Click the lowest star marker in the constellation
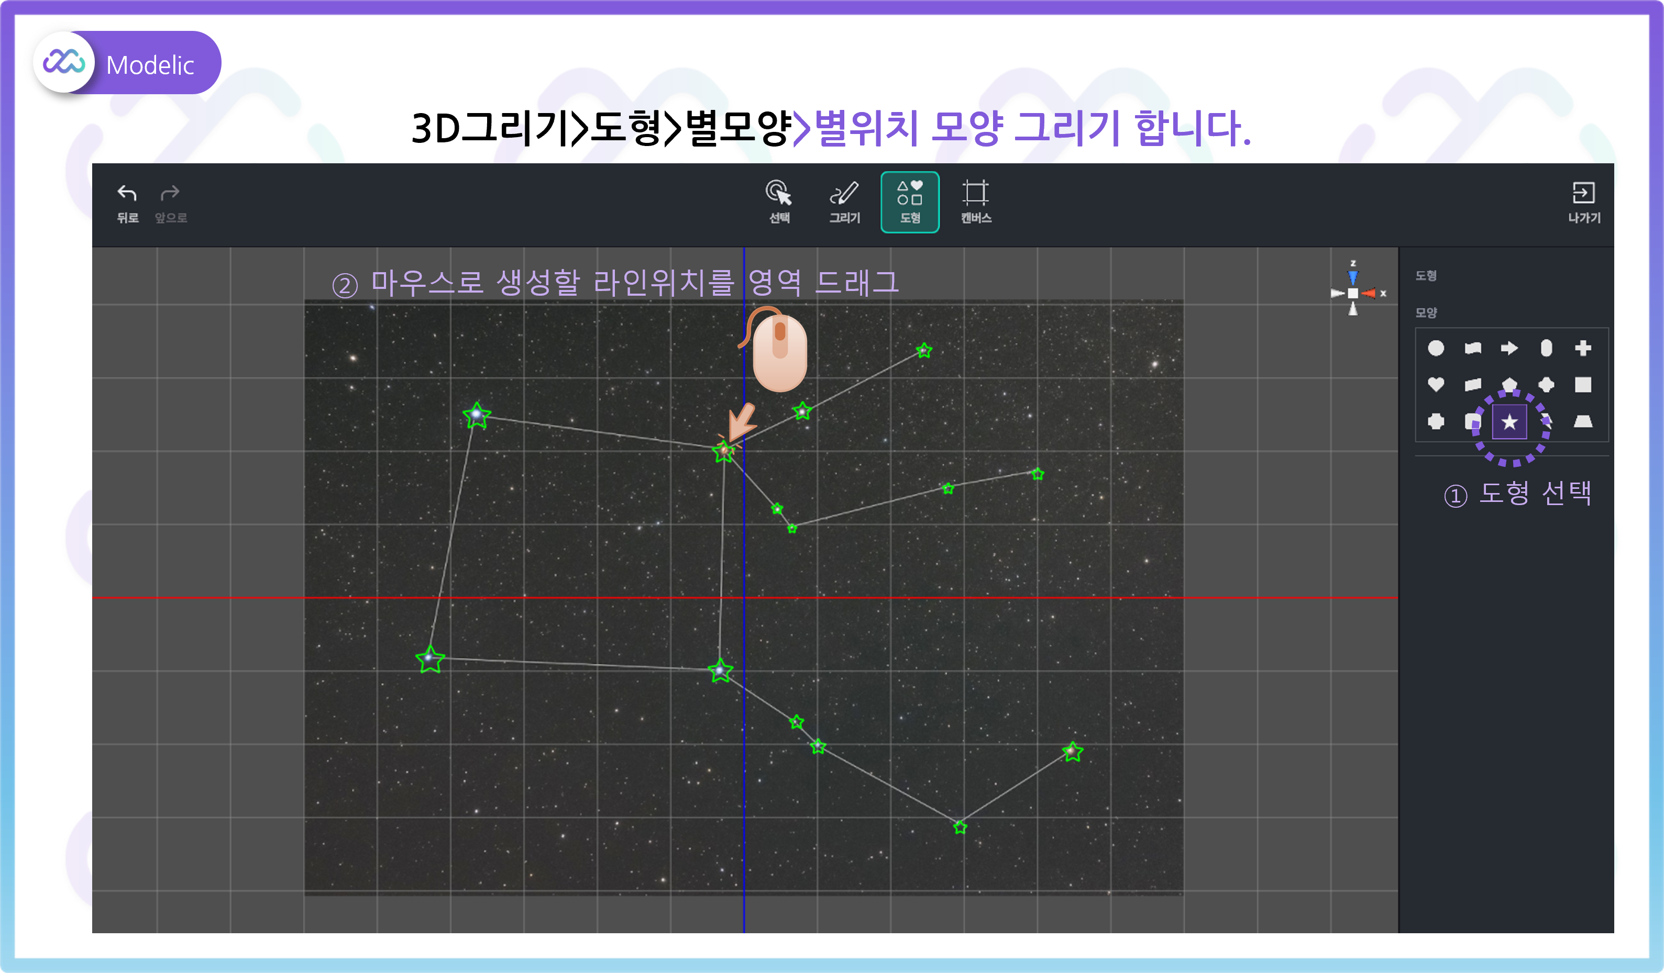1664x973 pixels. [x=960, y=826]
